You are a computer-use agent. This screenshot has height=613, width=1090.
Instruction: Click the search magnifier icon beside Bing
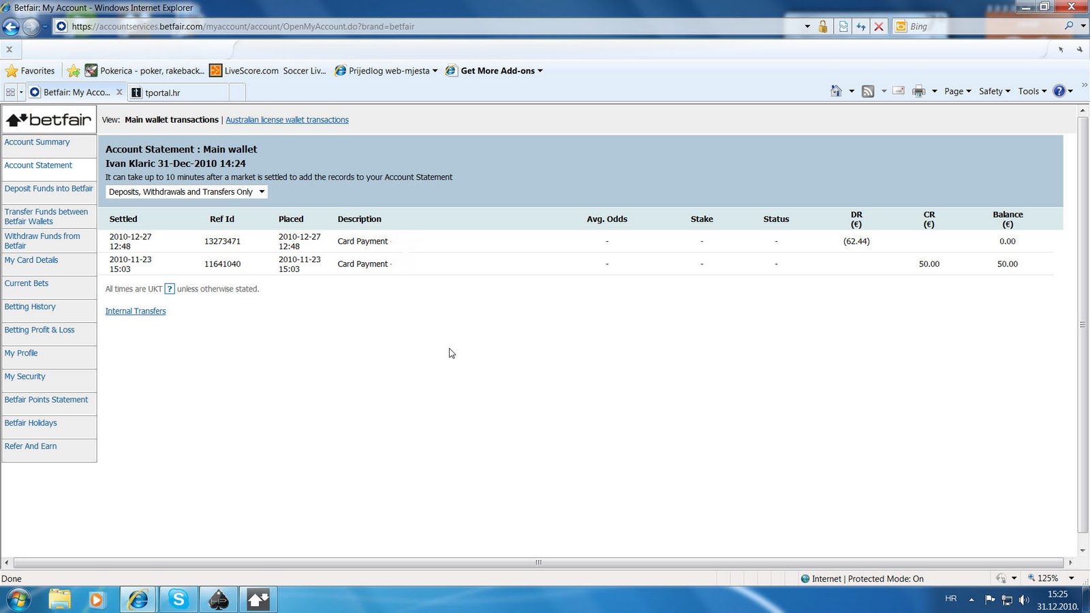click(1069, 26)
